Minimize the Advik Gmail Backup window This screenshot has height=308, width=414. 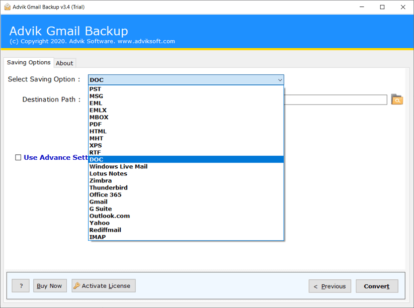click(x=362, y=7)
